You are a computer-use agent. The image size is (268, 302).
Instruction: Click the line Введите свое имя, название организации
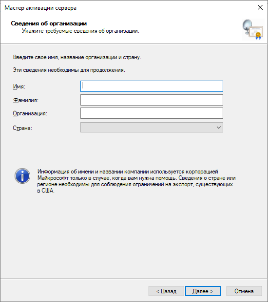(77, 57)
